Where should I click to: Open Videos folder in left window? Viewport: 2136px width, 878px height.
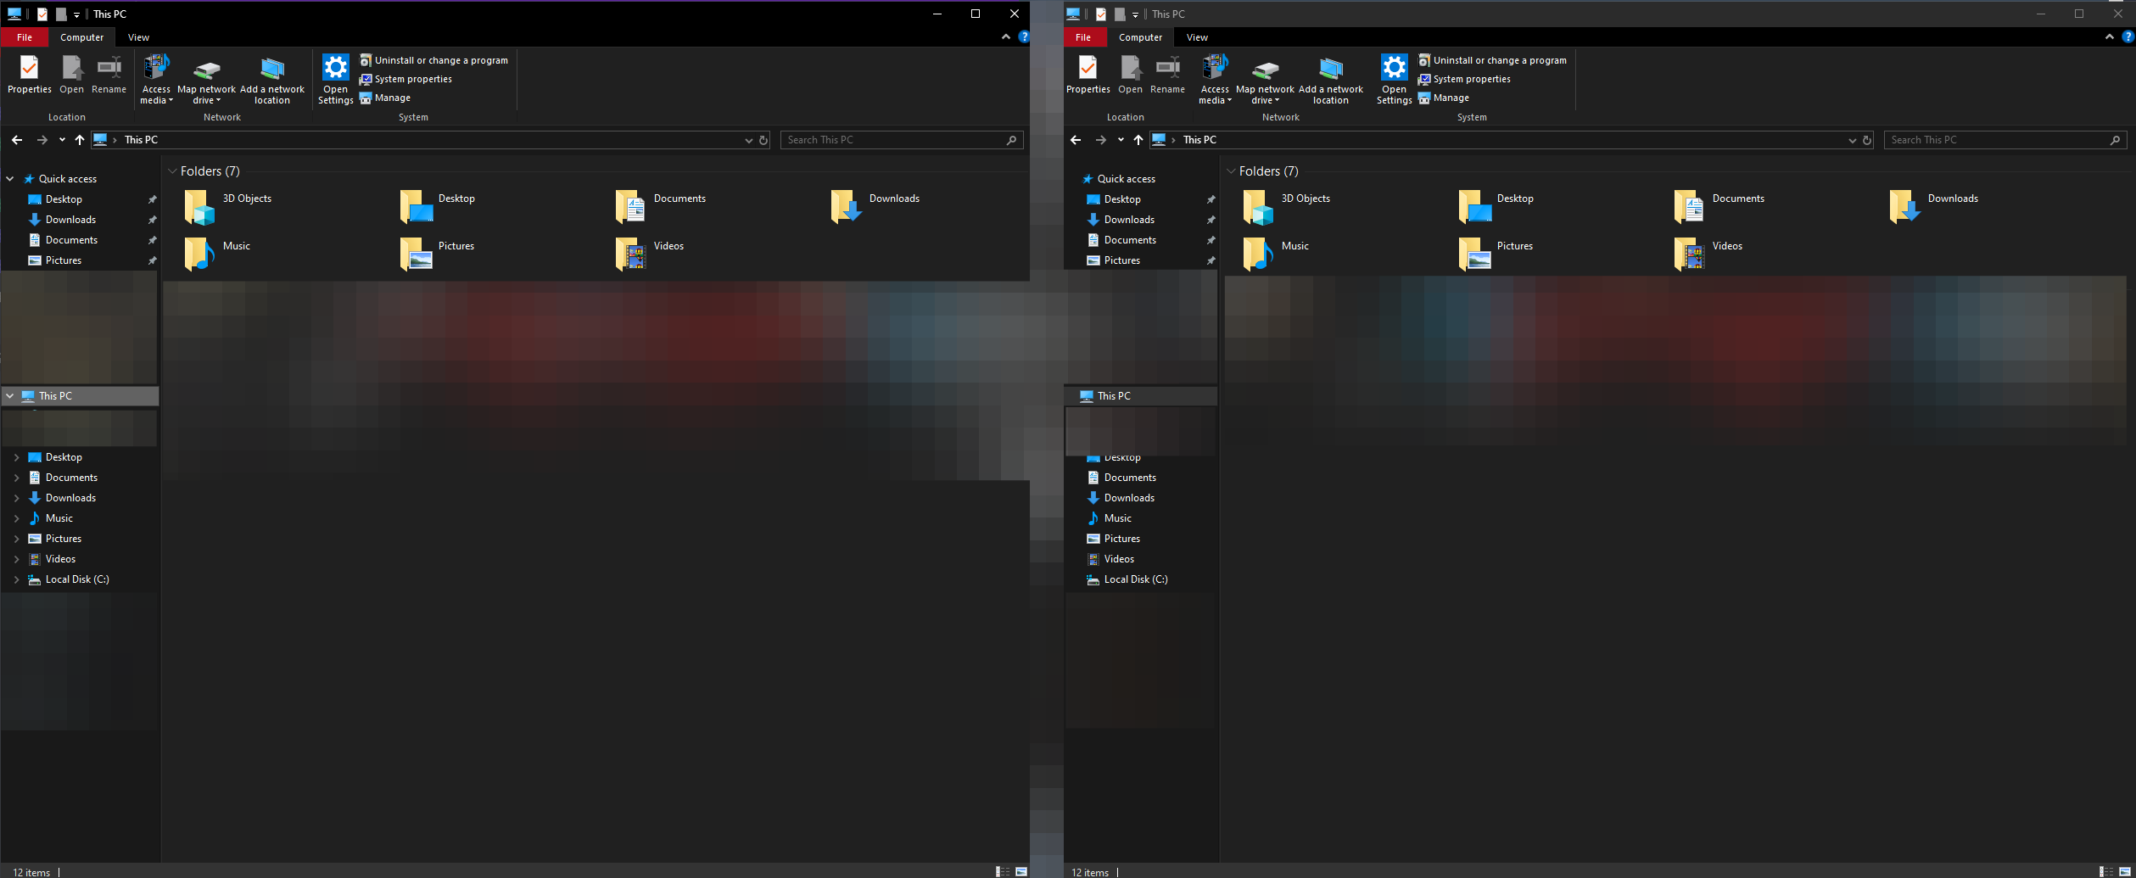click(630, 254)
